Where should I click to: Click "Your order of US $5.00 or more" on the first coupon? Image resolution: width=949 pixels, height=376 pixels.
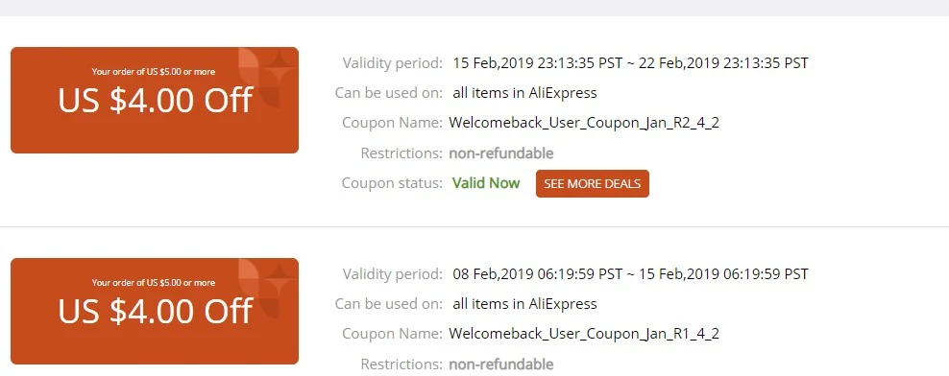pos(153,72)
